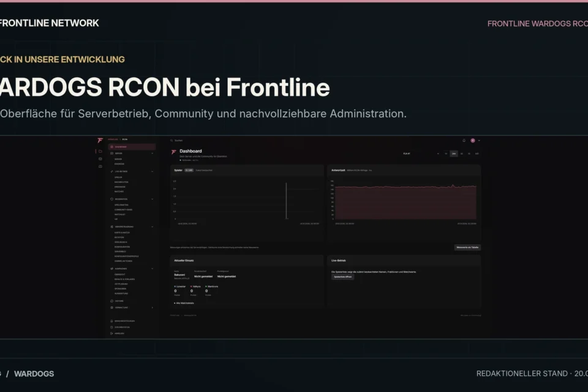The width and height of the screenshot is (588, 392).
Task: Click the folder icon in the narrow left rail
Action: 100,151
